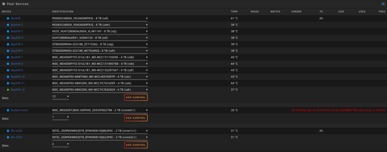Open the Skydrift 8 device link
This screenshot has height=152, width=387.
point(17,64)
